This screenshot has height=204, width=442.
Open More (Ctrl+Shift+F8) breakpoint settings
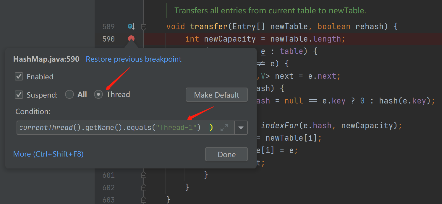pyautogui.click(x=48, y=154)
